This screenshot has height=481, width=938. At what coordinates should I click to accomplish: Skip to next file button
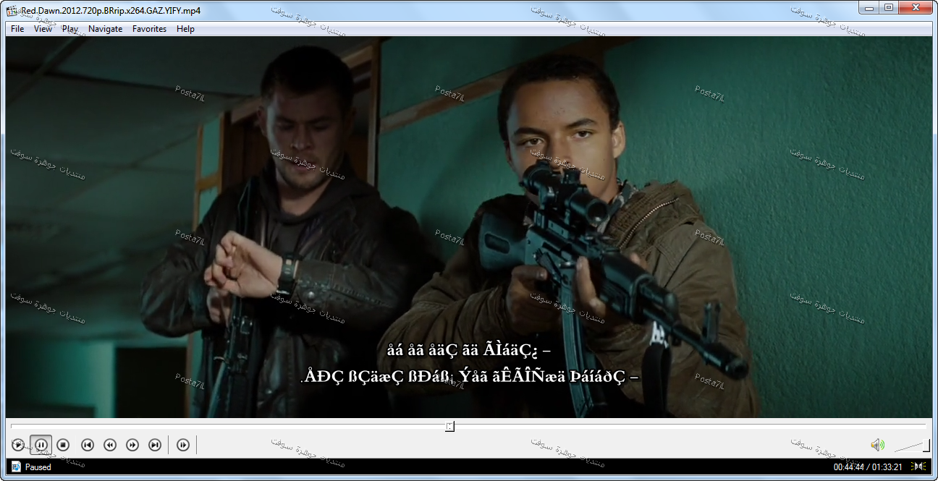155,445
